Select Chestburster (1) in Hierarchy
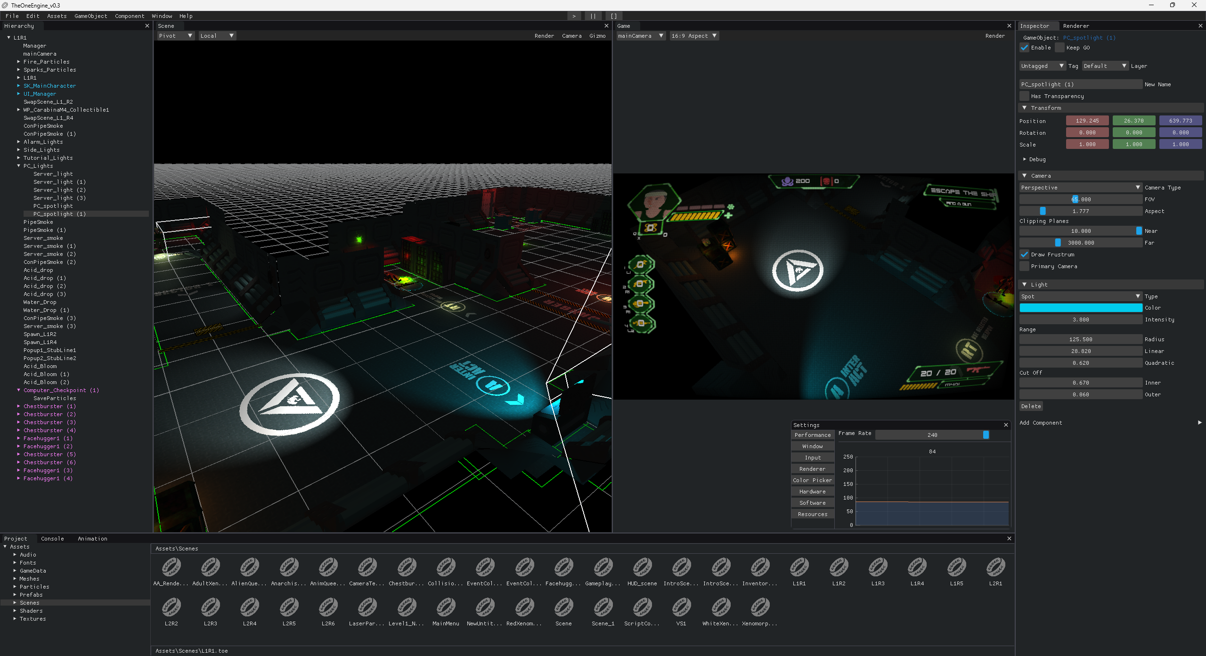Image resolution: width=1206 pixels, height=656 pixels. point(49,406)
